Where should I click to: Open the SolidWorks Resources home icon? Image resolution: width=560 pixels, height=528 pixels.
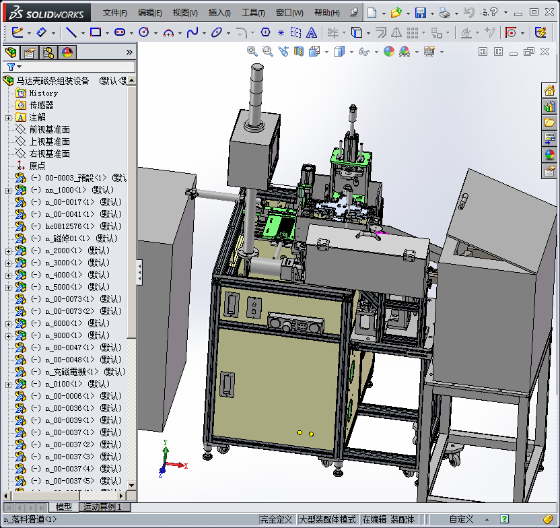tap(550, 91)
